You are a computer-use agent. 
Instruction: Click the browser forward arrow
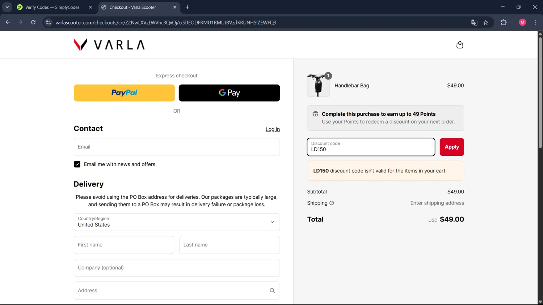click(21, 22)
